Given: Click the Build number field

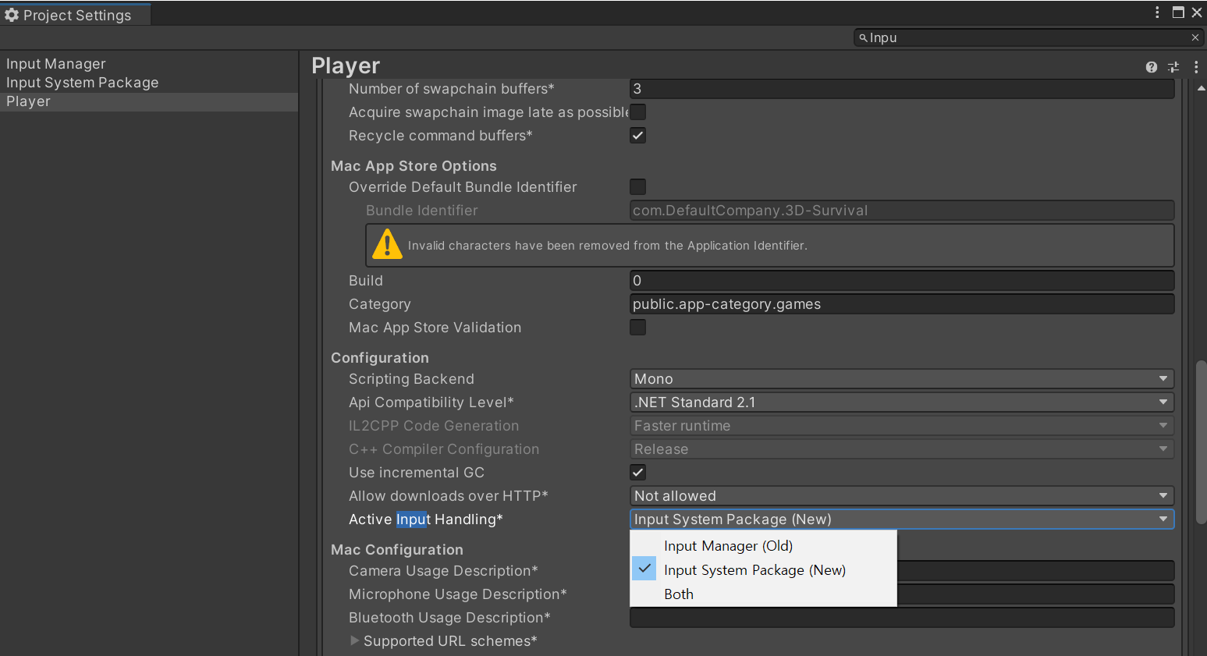Looking at the screenshot, I should (x=901, y=281).
